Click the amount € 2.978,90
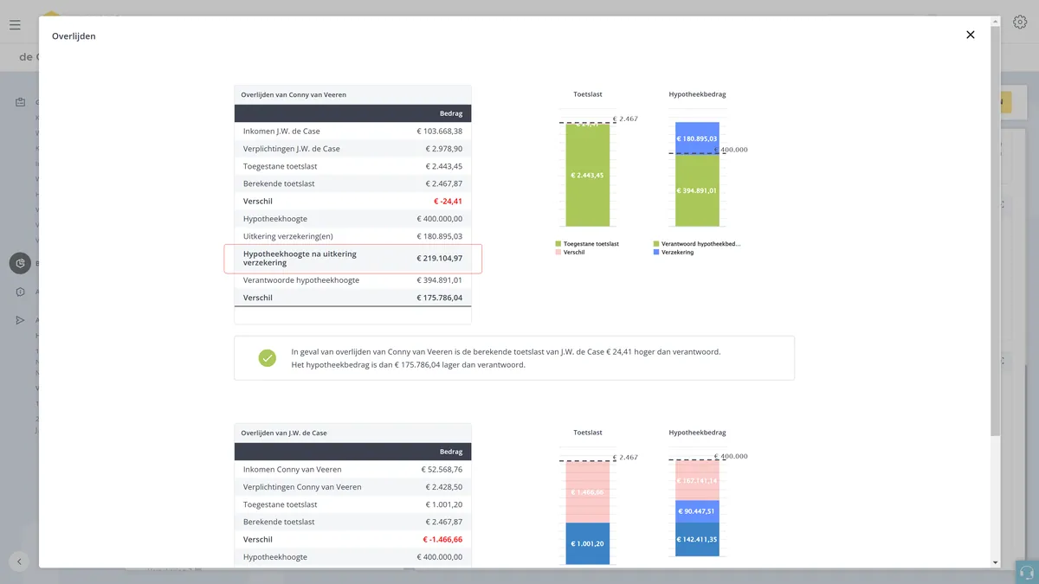The height and width of the screenshot is (584, 1039). click(443, 149)
